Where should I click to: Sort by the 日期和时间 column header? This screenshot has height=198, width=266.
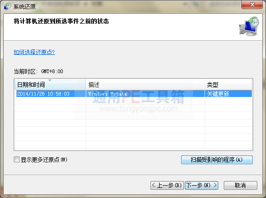(x=50, y=85)
